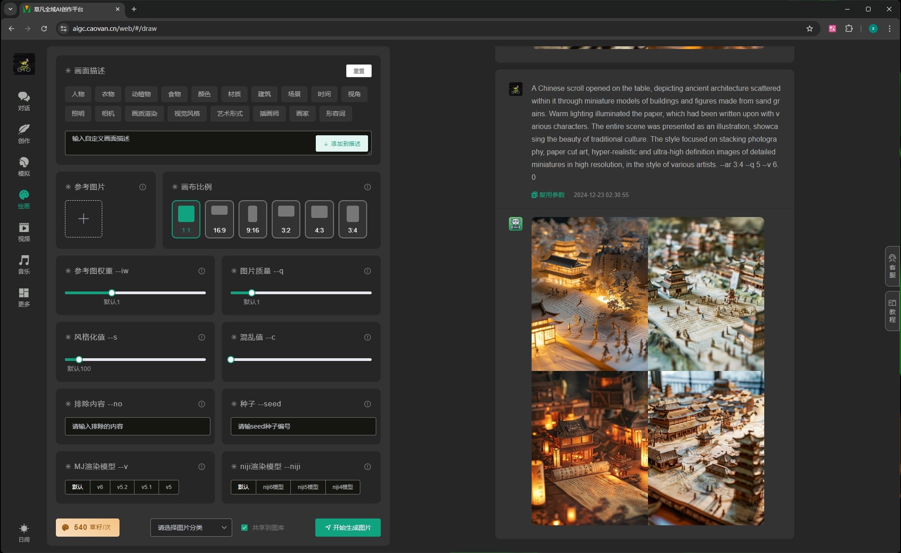Screen dimensions: 901x553
Task: Show info for 画布比例 canvas ratio
Action: (x=368, y=187)
